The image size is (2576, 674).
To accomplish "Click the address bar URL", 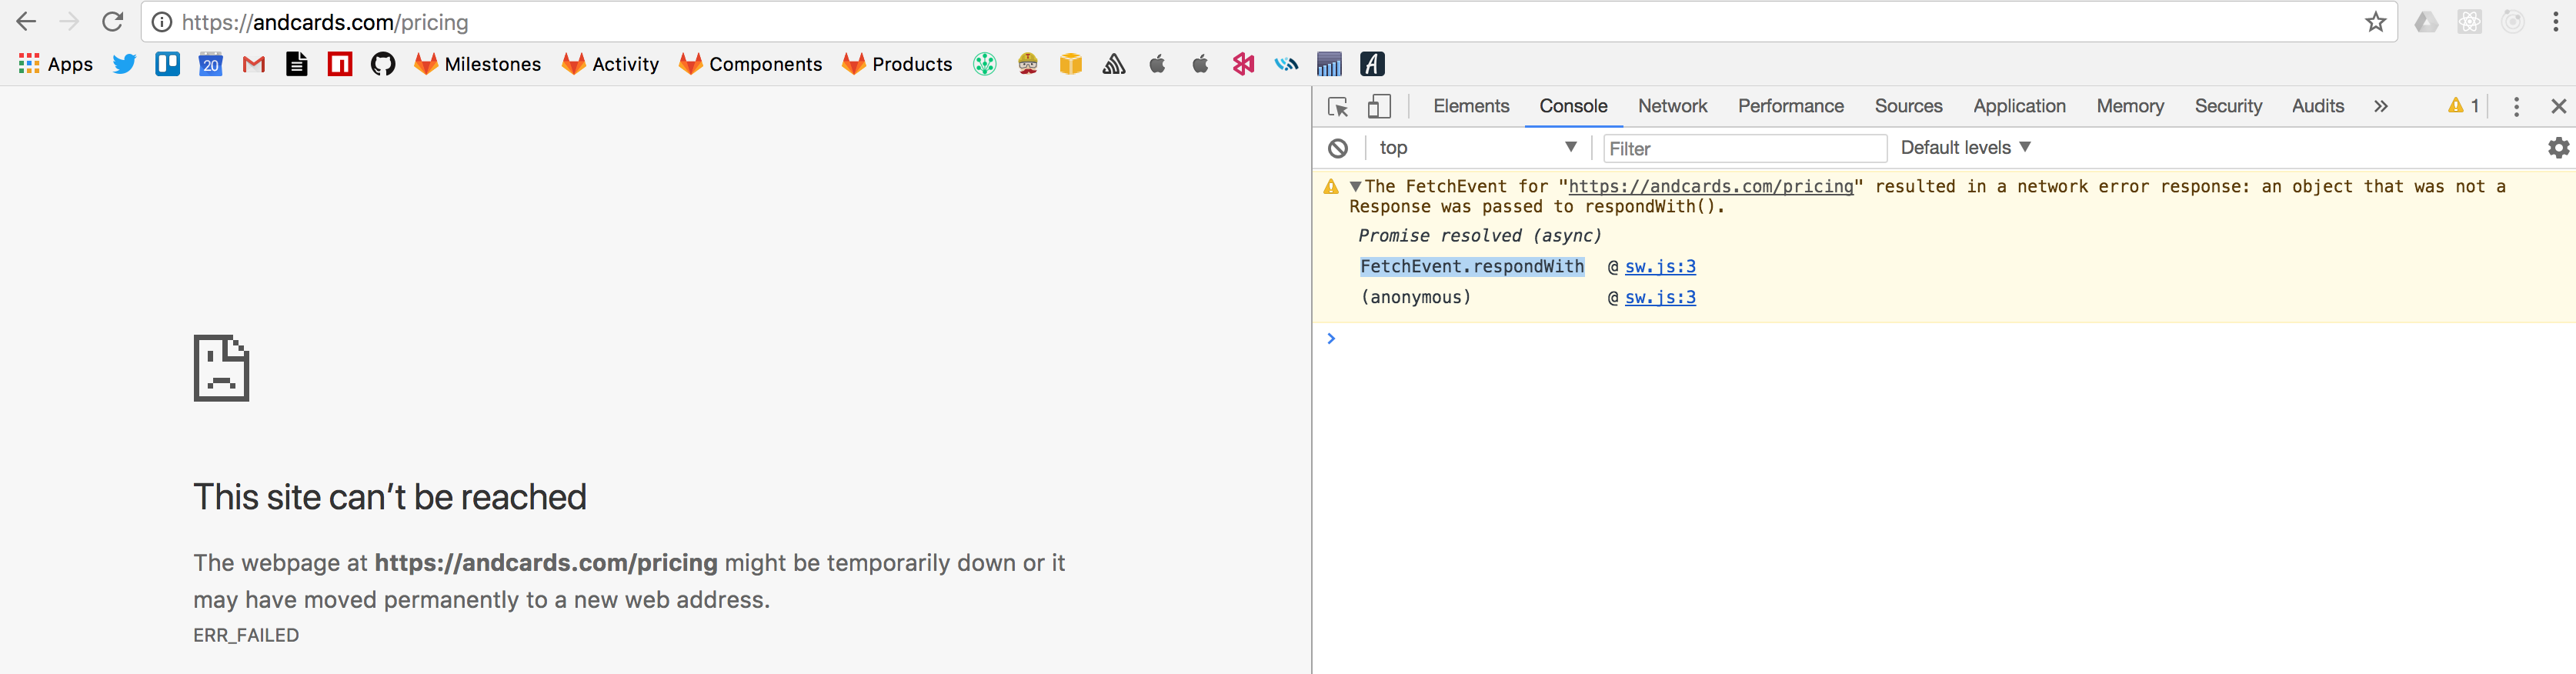I will click(x=325, y=22).
